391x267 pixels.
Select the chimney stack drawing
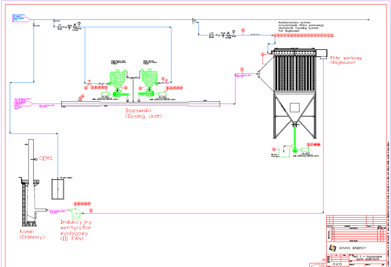tap(31, 182)
